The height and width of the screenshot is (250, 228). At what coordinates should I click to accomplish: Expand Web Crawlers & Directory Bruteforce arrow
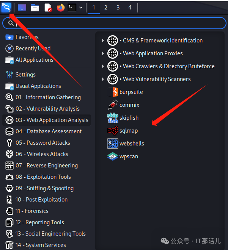click(x=103, y=66)
